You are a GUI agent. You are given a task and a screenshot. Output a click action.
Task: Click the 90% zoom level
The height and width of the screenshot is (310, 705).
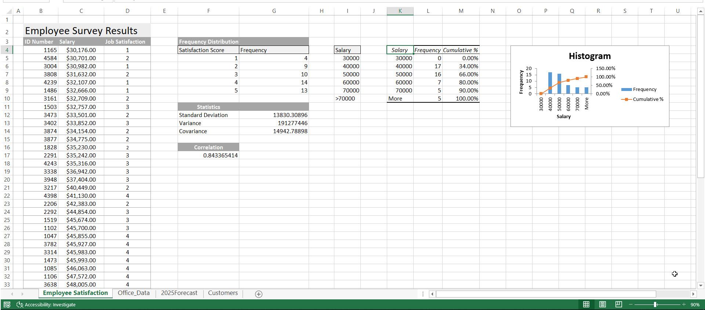tap(695, 304)
